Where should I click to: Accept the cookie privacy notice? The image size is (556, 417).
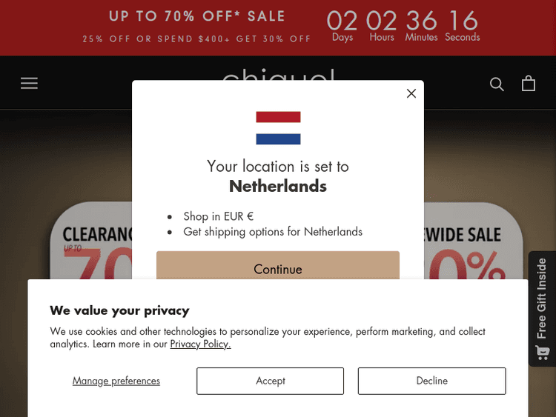[270, 381]
